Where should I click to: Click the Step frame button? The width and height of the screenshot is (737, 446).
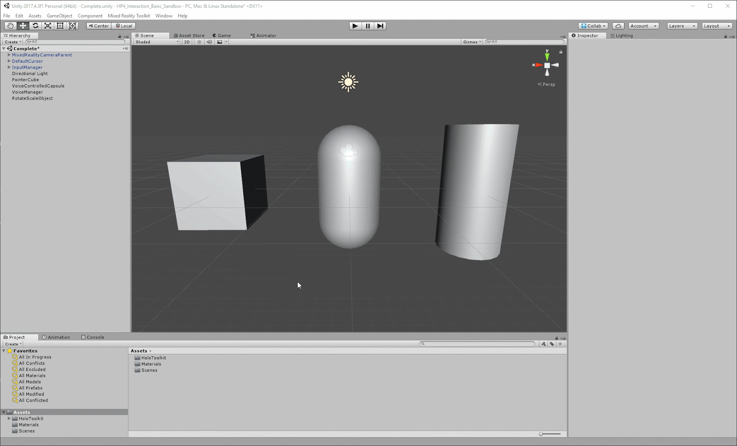[380, 26]
